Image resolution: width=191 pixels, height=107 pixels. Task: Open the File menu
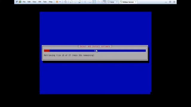click(x=24, y=2)
